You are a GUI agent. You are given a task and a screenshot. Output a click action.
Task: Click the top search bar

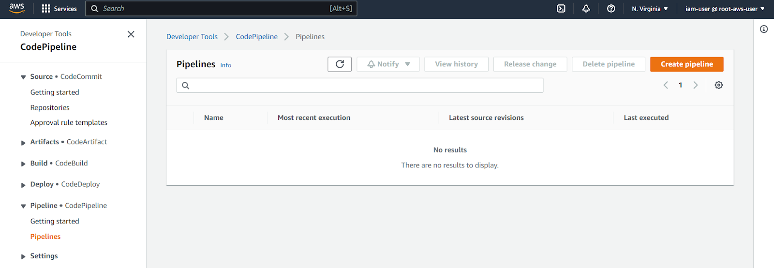click(x=221, y=8)
